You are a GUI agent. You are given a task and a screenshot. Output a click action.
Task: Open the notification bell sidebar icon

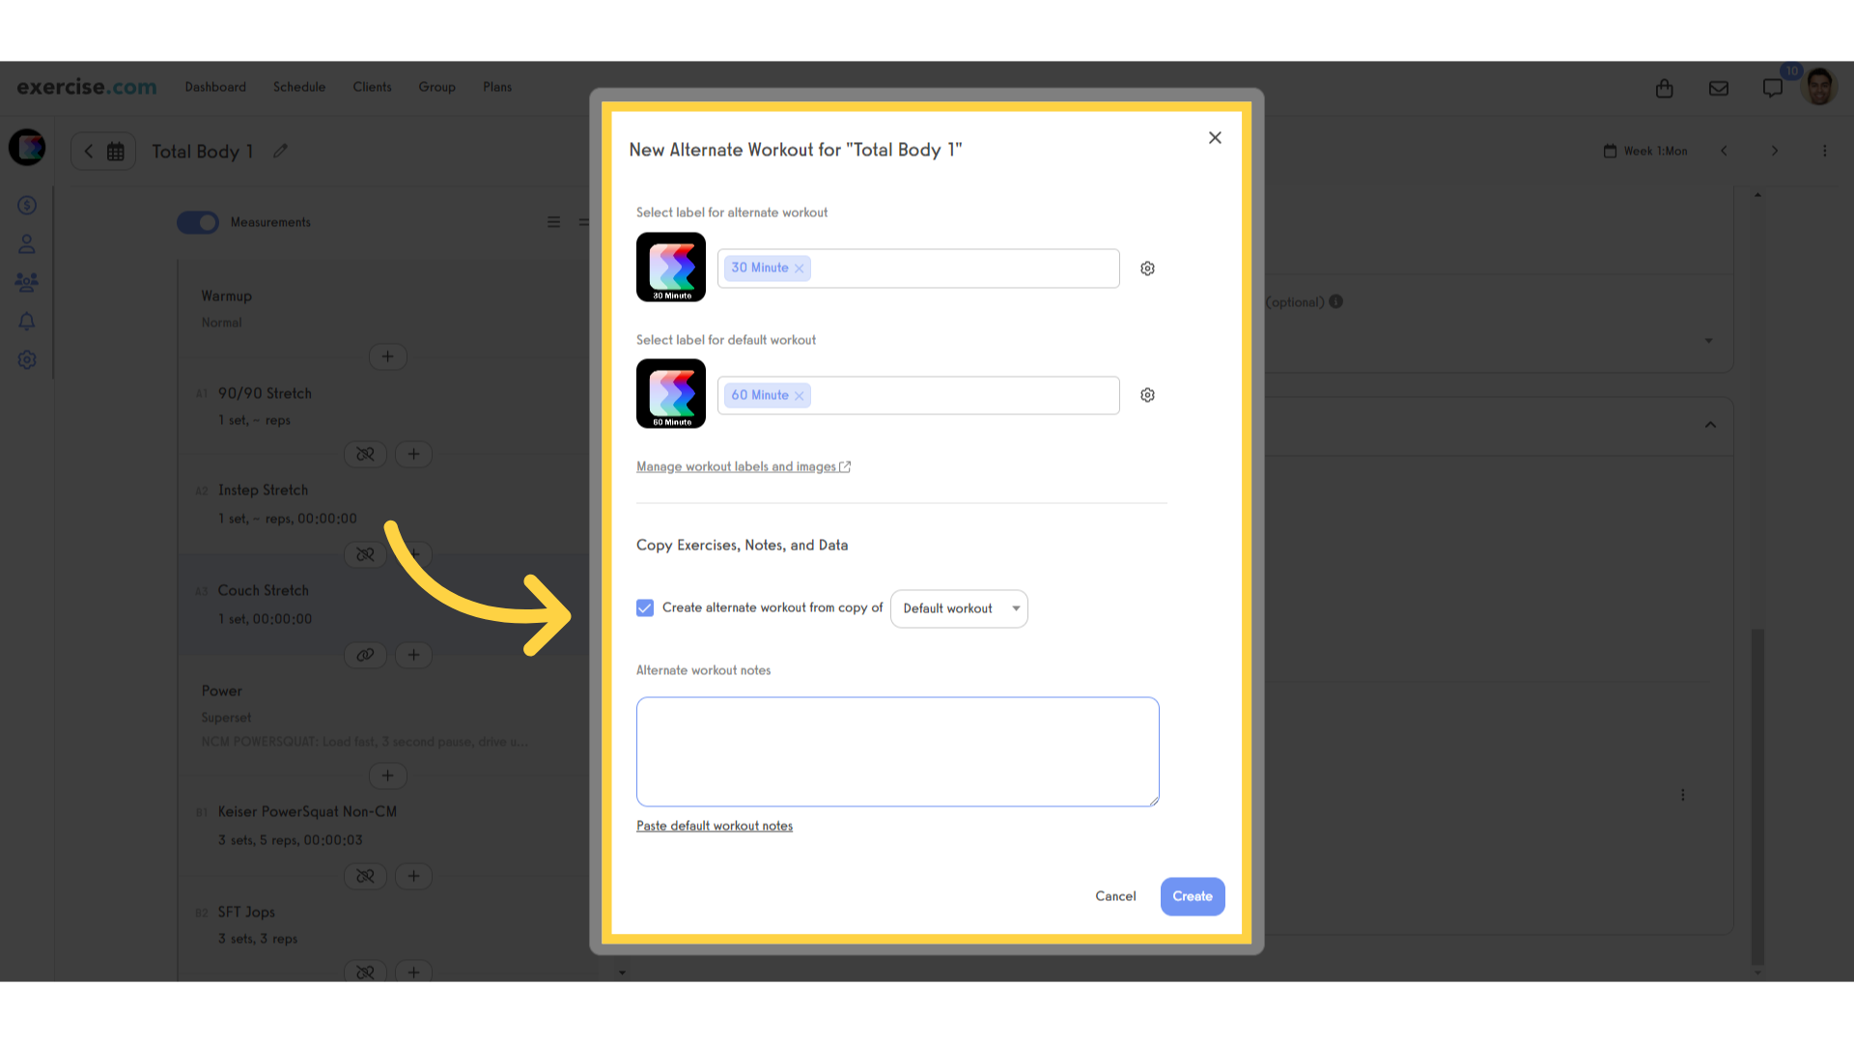click(27, 322)
